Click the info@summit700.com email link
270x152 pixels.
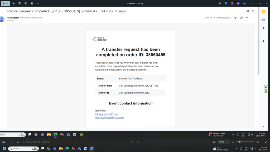click(107, 114)
